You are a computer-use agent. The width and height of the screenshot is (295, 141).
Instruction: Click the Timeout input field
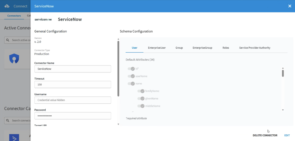tap(73, 84)
